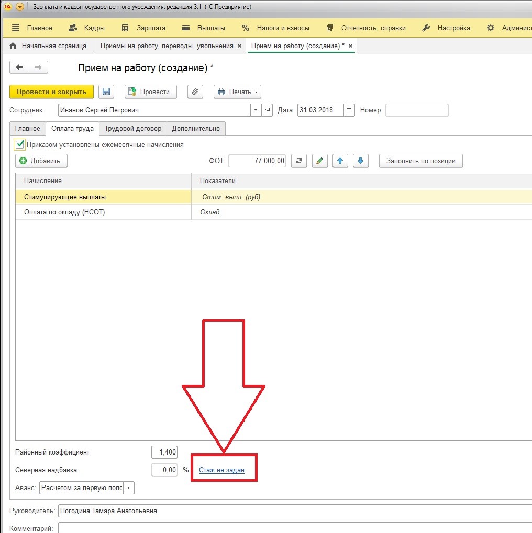532x533 pixels.
Task: Click the 'Провести и закрыть' button
Action: click(51, 92)
